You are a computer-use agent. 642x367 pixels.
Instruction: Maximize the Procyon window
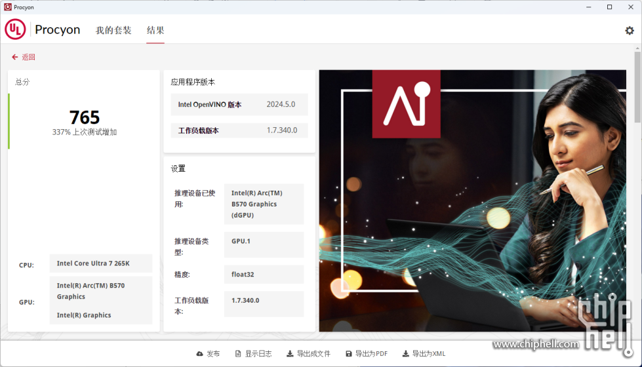tap(609, 7)
